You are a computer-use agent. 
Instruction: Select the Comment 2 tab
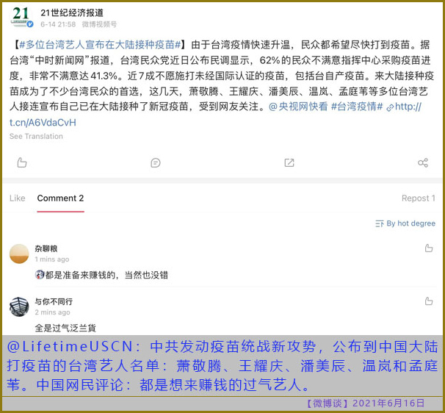pyautogui.click(x=60, y=198)
